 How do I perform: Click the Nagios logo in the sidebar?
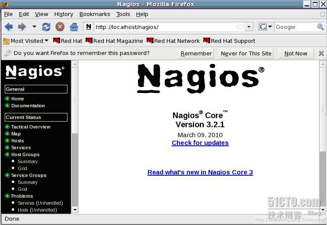tap(35, 72)
